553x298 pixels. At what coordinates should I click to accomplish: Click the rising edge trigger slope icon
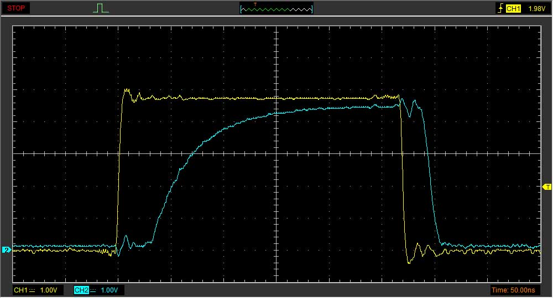pos(501,8)
